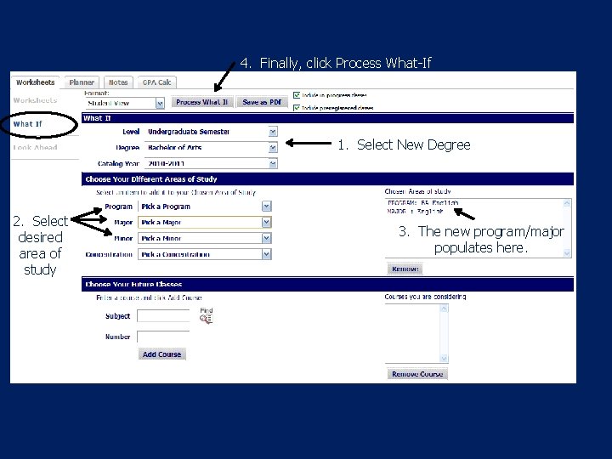Viewport: 612px width, 459px height.
Task: Select What If in the sidebar
Action: tap(27, 124)
